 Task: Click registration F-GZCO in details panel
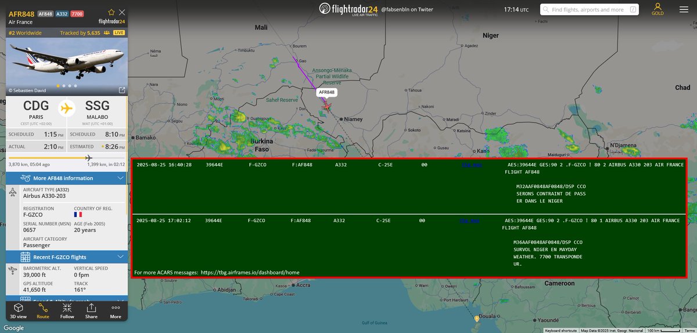tap(34, 215)
